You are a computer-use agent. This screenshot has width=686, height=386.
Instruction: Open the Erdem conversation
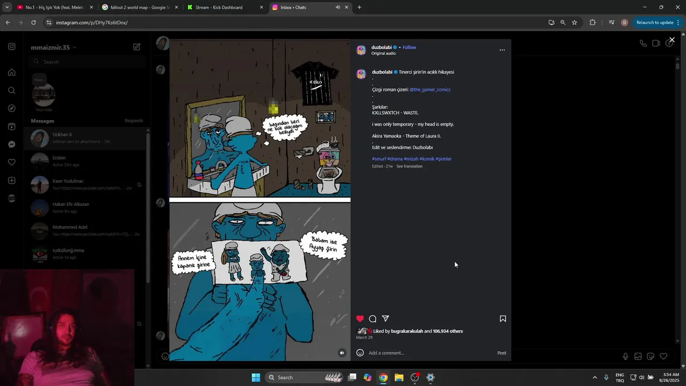click(86, 161)
